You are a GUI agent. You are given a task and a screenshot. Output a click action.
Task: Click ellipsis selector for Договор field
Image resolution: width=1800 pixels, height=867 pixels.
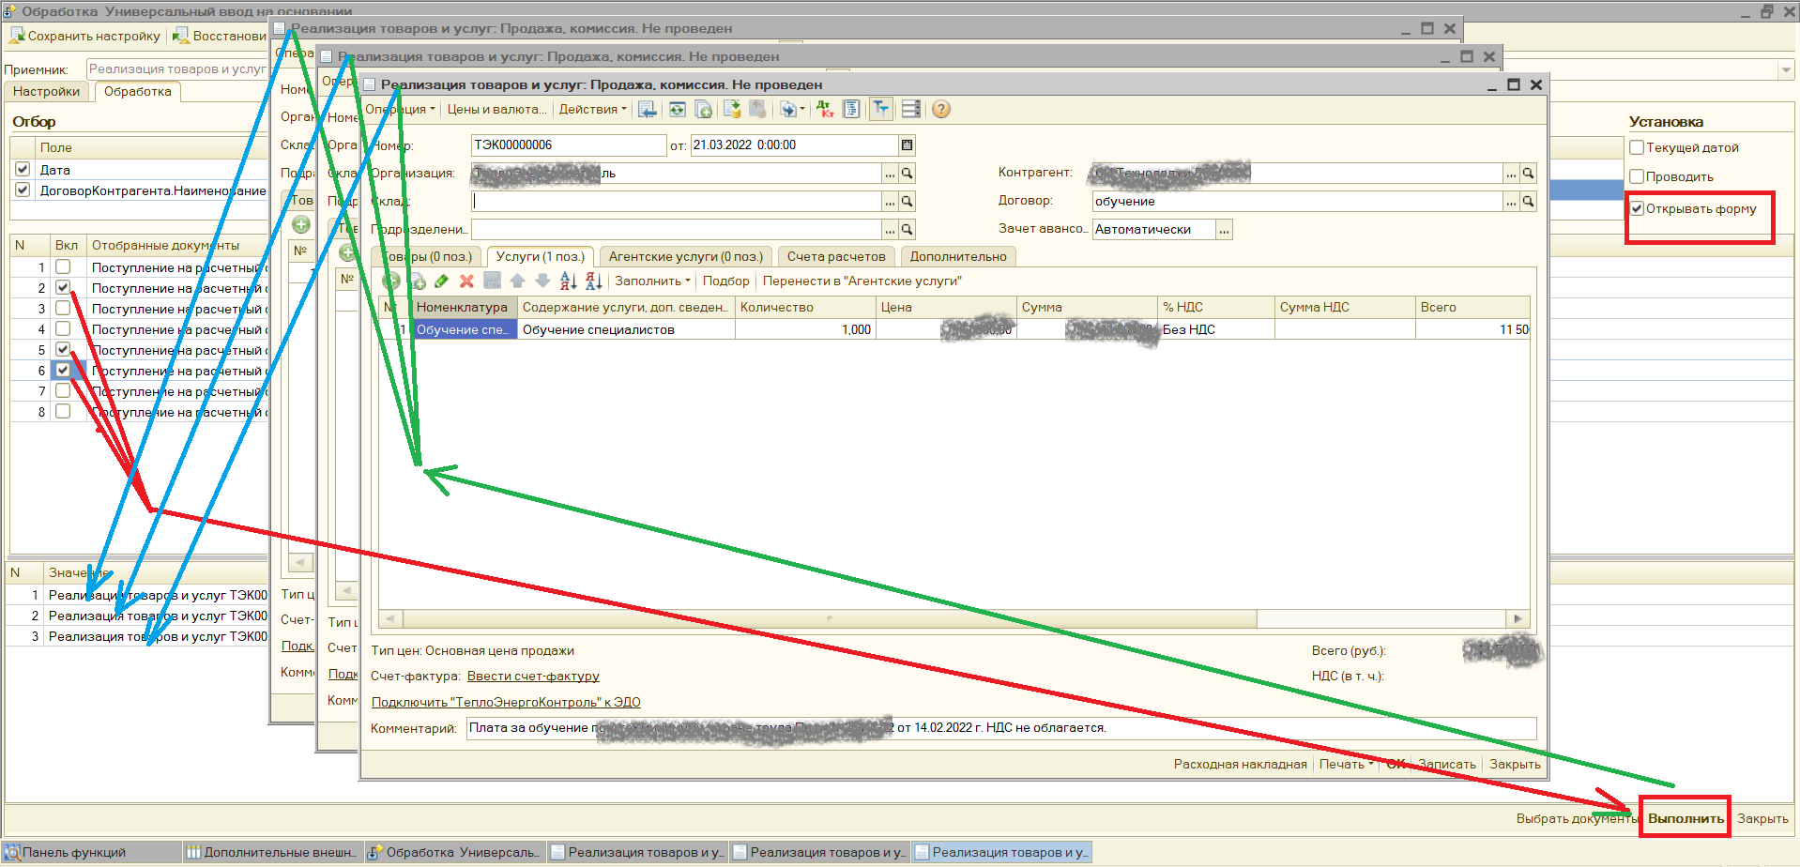pos(1511,202)
